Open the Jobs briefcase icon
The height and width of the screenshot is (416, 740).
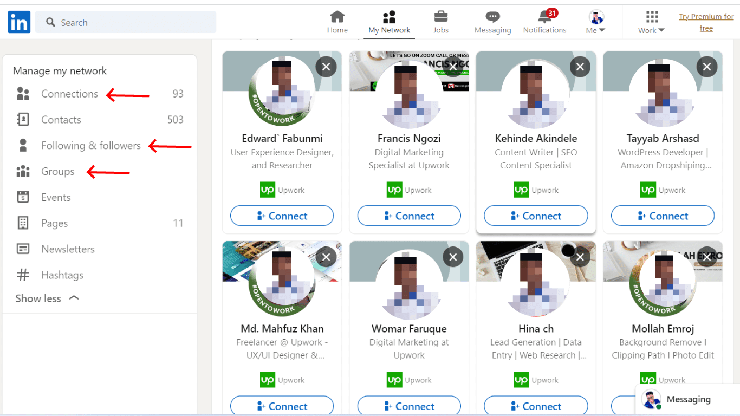pyautogui.click(x=441, y=16)
